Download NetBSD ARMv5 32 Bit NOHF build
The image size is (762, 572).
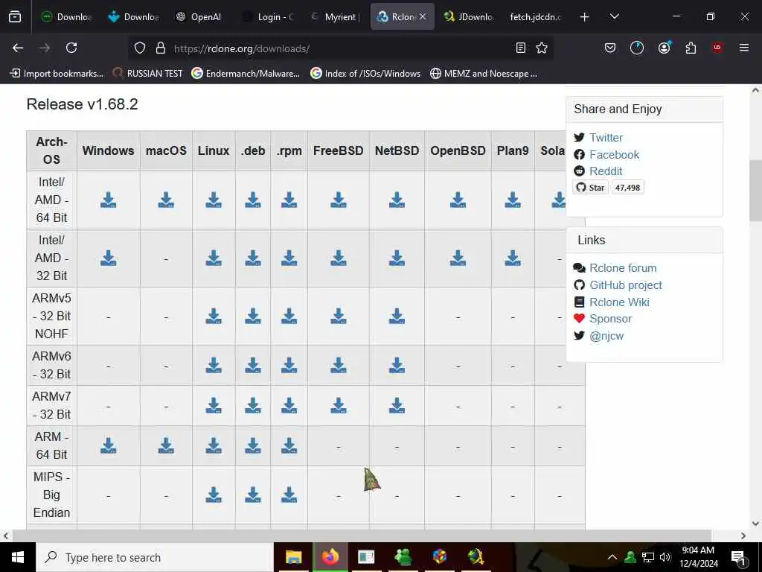point(397,316)
